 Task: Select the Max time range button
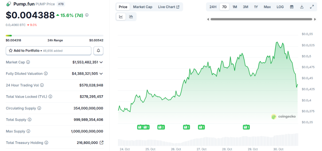click(x=267, y=7)
